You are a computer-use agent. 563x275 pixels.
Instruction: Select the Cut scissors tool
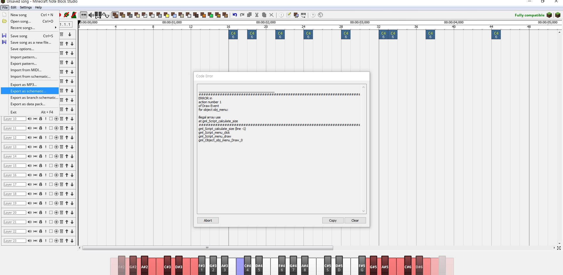click(x=257, y=15)
